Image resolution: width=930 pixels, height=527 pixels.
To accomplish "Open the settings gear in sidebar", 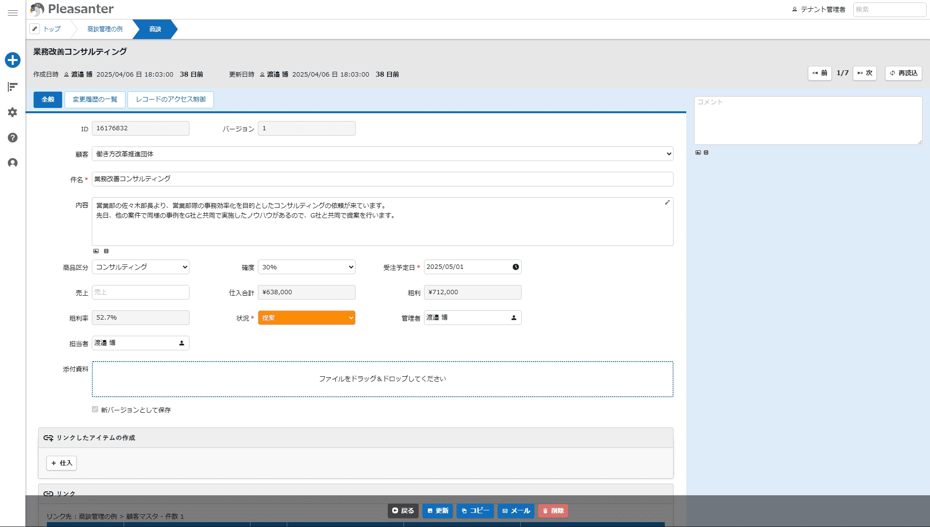I will (13, 112).
